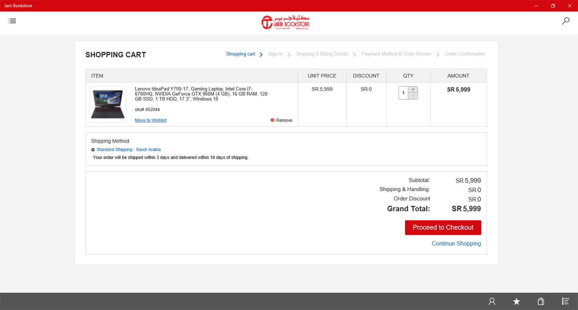Click the red Remove icon for the laptop

coord(273,120)
